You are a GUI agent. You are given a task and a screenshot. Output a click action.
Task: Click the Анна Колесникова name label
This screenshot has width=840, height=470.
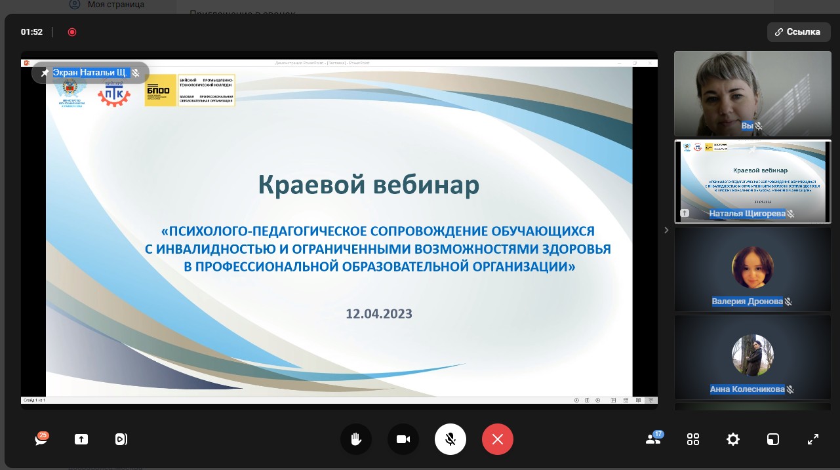pyautogui.click(x=748, y=389)
